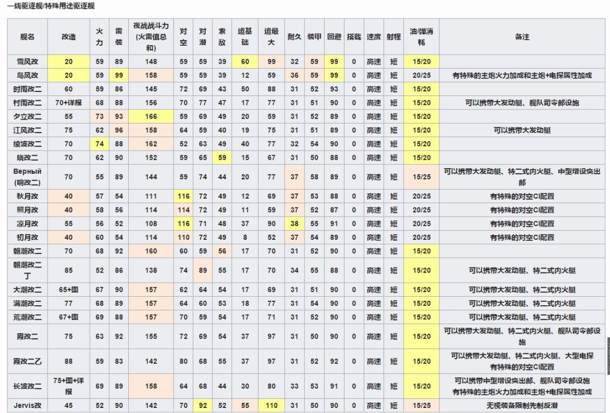Screen dimensions: 610x413
Task: Click the 朝潮改二丁 remark about 特二式内火艇
Action: [522, 270]
